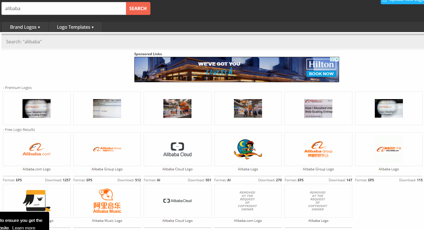This screenshot has height=230, width=424.
Task: Follow the Learn more link in cookie notice
Action: click(x=24, y=228)
